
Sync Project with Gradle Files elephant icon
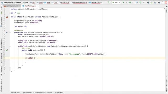[148, 2]
